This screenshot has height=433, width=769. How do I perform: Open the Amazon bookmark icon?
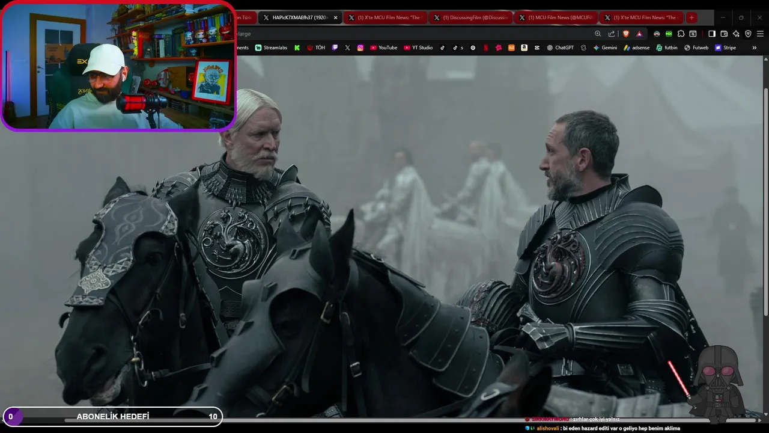tap(524, 48)
